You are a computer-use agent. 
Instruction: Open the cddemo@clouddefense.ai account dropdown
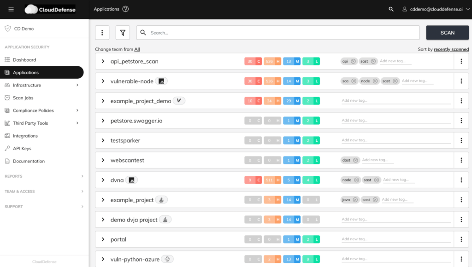436,9
